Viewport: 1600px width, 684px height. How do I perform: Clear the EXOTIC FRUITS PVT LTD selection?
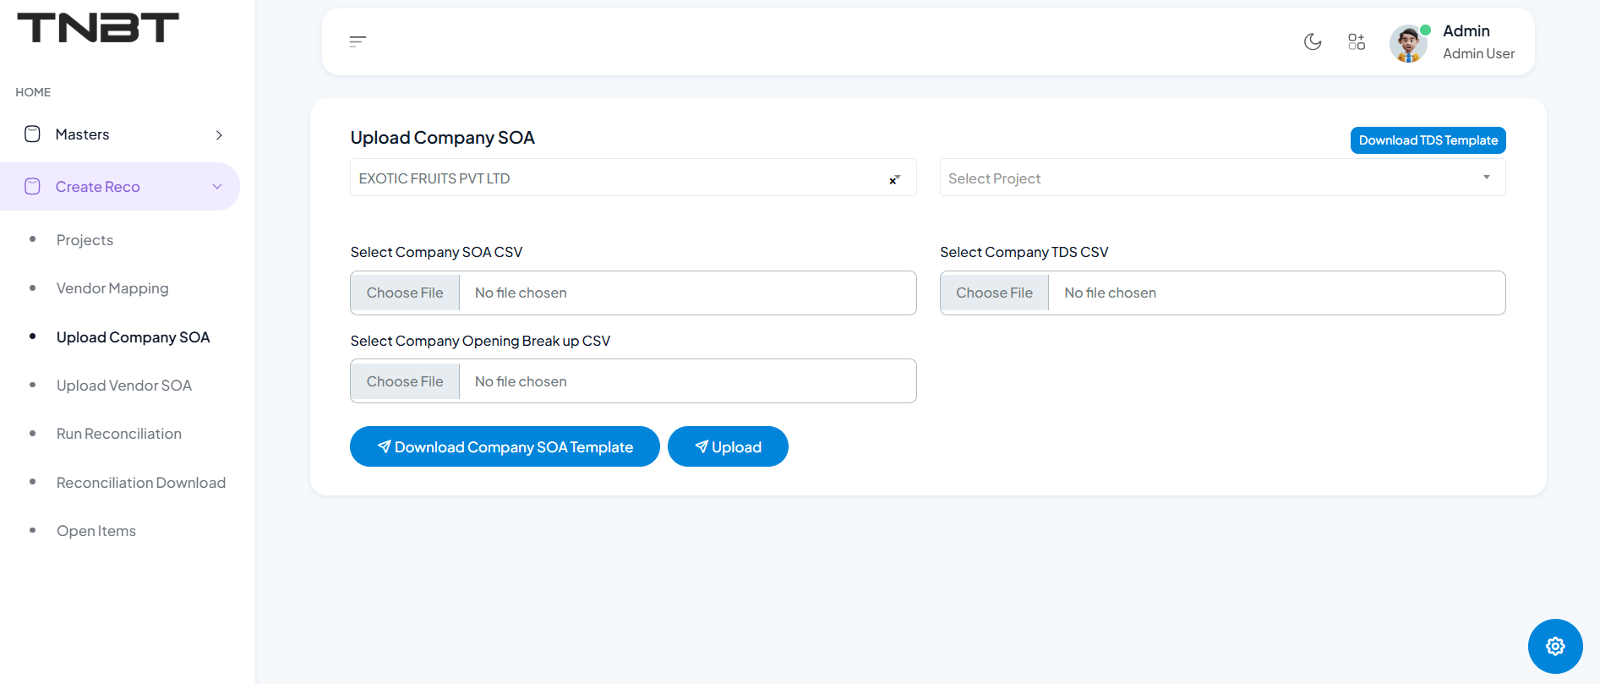click(x=893, y=179)
